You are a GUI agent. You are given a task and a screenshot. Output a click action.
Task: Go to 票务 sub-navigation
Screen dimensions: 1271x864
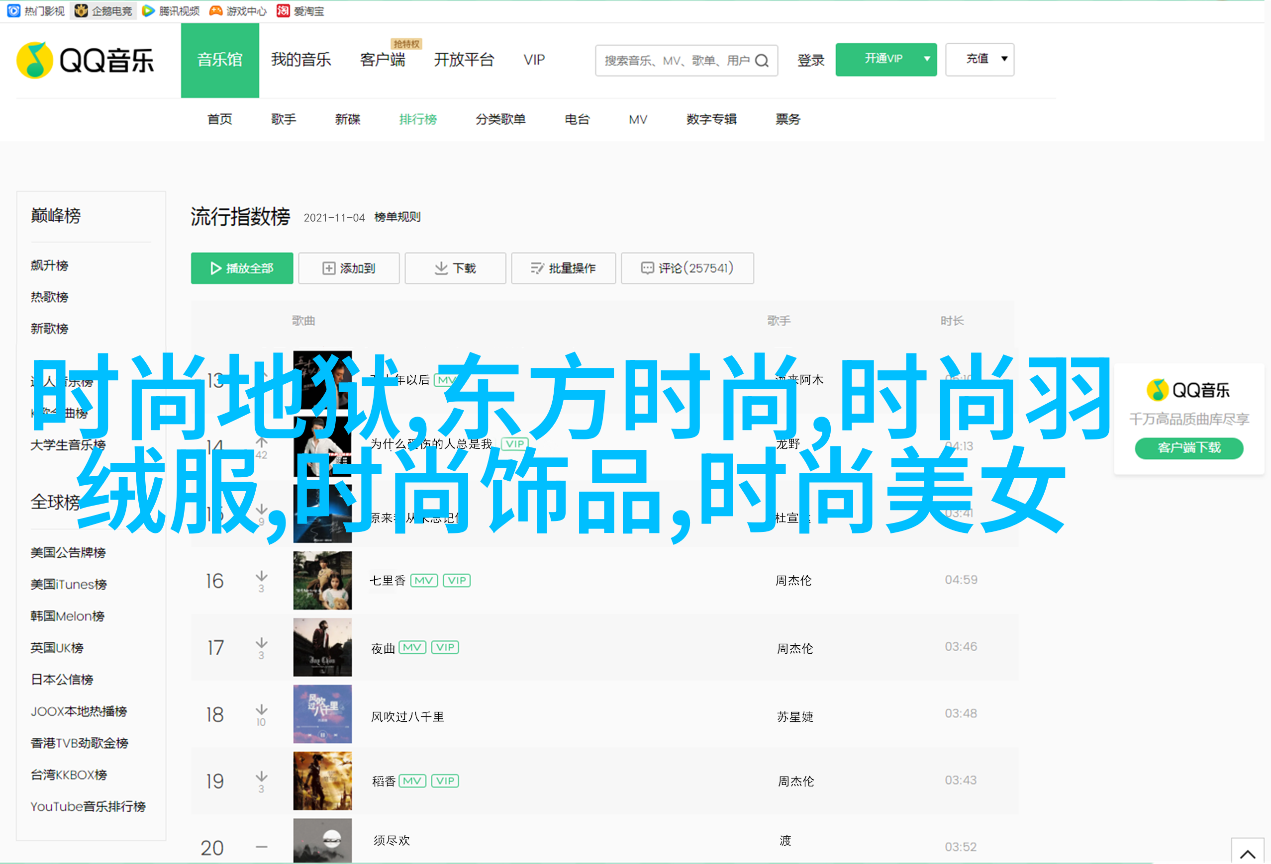(x=787, y=119)
